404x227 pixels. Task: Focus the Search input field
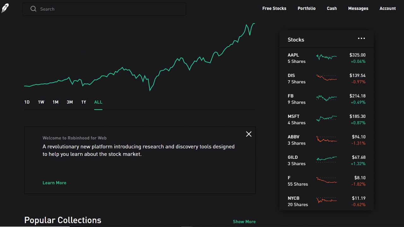point(104,9)
